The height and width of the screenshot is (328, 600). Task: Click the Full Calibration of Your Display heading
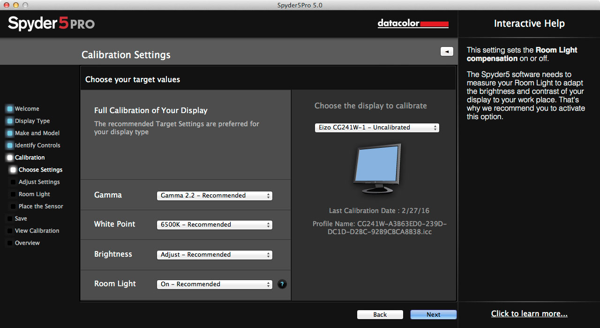151,111
